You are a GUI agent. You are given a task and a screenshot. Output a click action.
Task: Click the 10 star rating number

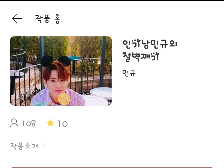click(63, 124)
